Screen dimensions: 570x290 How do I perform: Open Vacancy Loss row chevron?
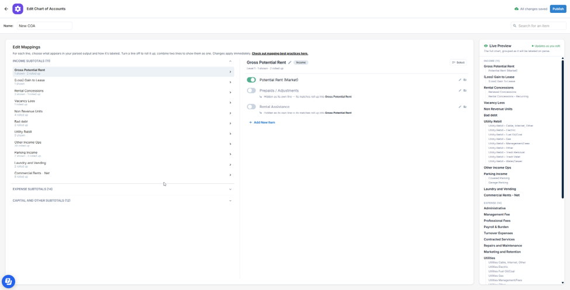coord(230,103)
